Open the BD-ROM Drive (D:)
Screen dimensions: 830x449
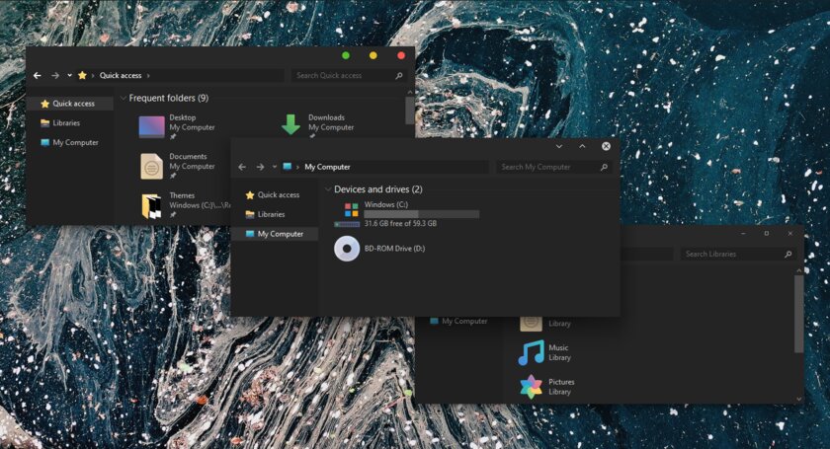[x=347, y=249]
